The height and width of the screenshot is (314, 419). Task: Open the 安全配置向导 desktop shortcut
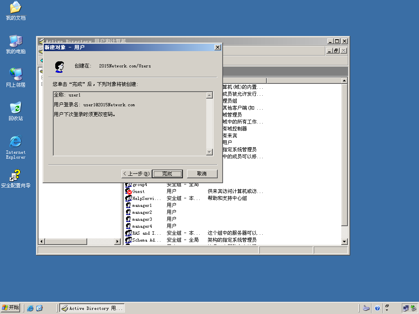(x=16, y=179)
